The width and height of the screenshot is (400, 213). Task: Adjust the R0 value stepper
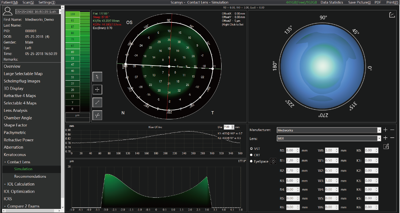pos(298,151)
